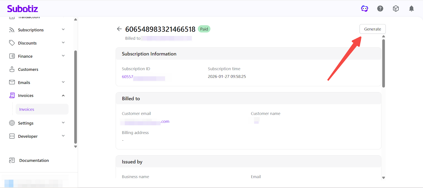Image resolution: width=423 pixels, height=188 pixels.
Task: Click the Customers person icon
Action: [x=12, y=69]
